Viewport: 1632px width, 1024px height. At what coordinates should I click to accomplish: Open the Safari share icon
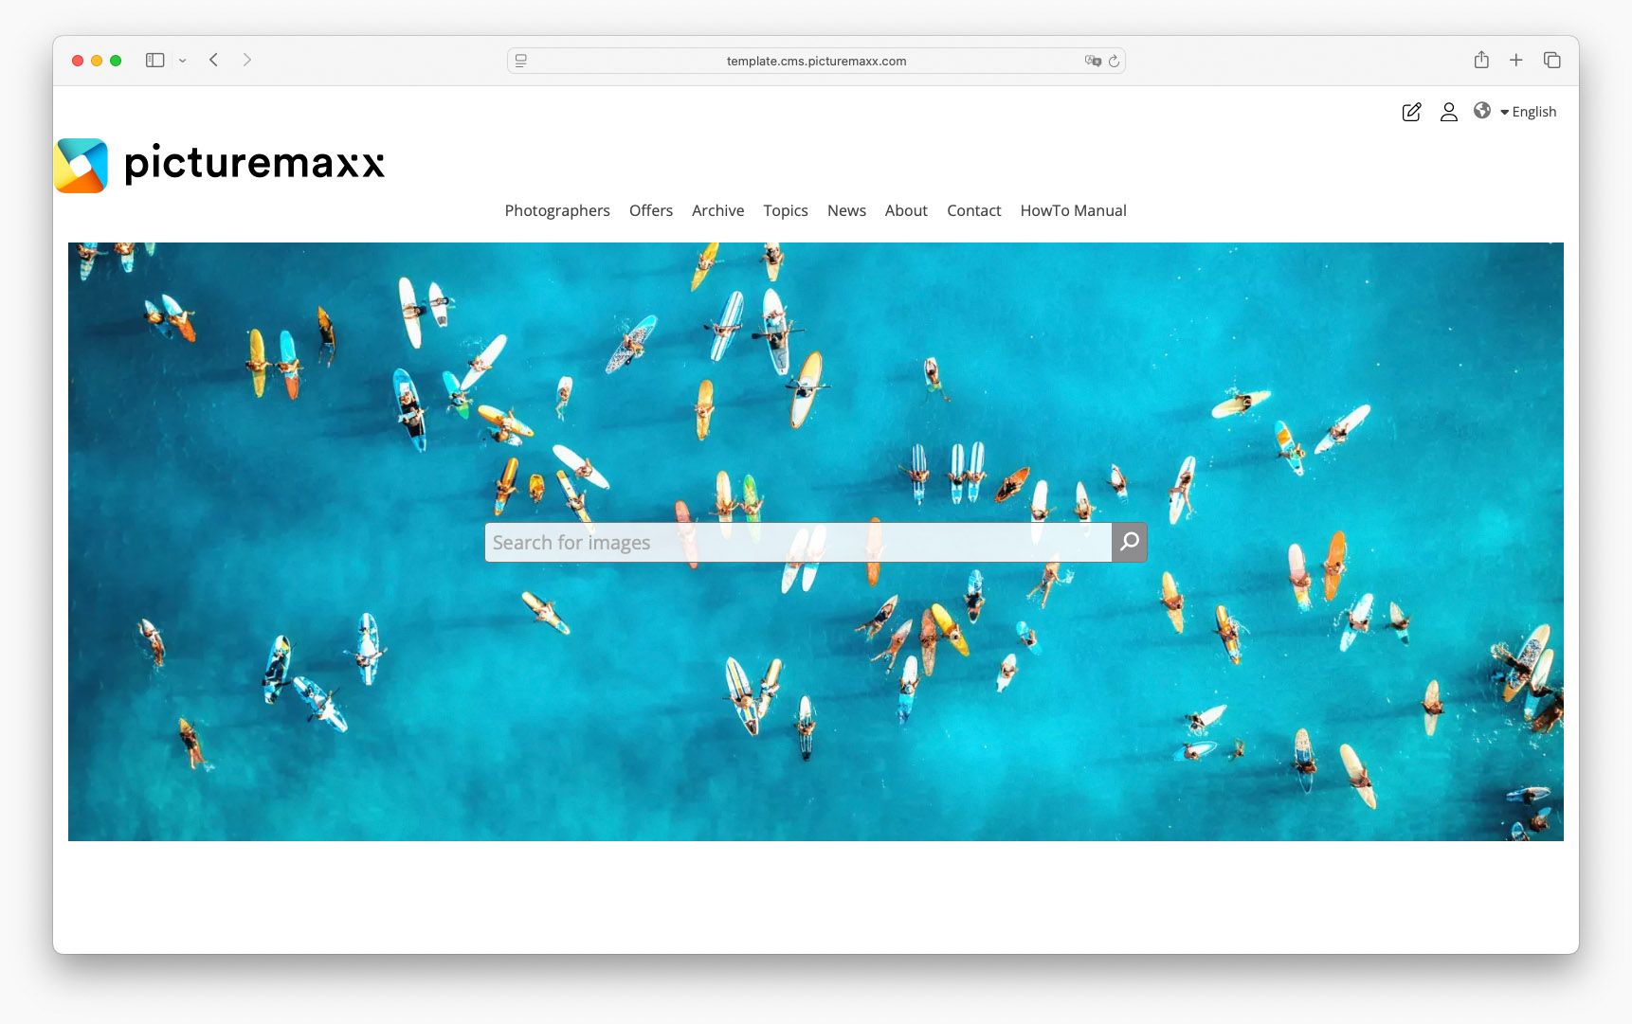1480,60
